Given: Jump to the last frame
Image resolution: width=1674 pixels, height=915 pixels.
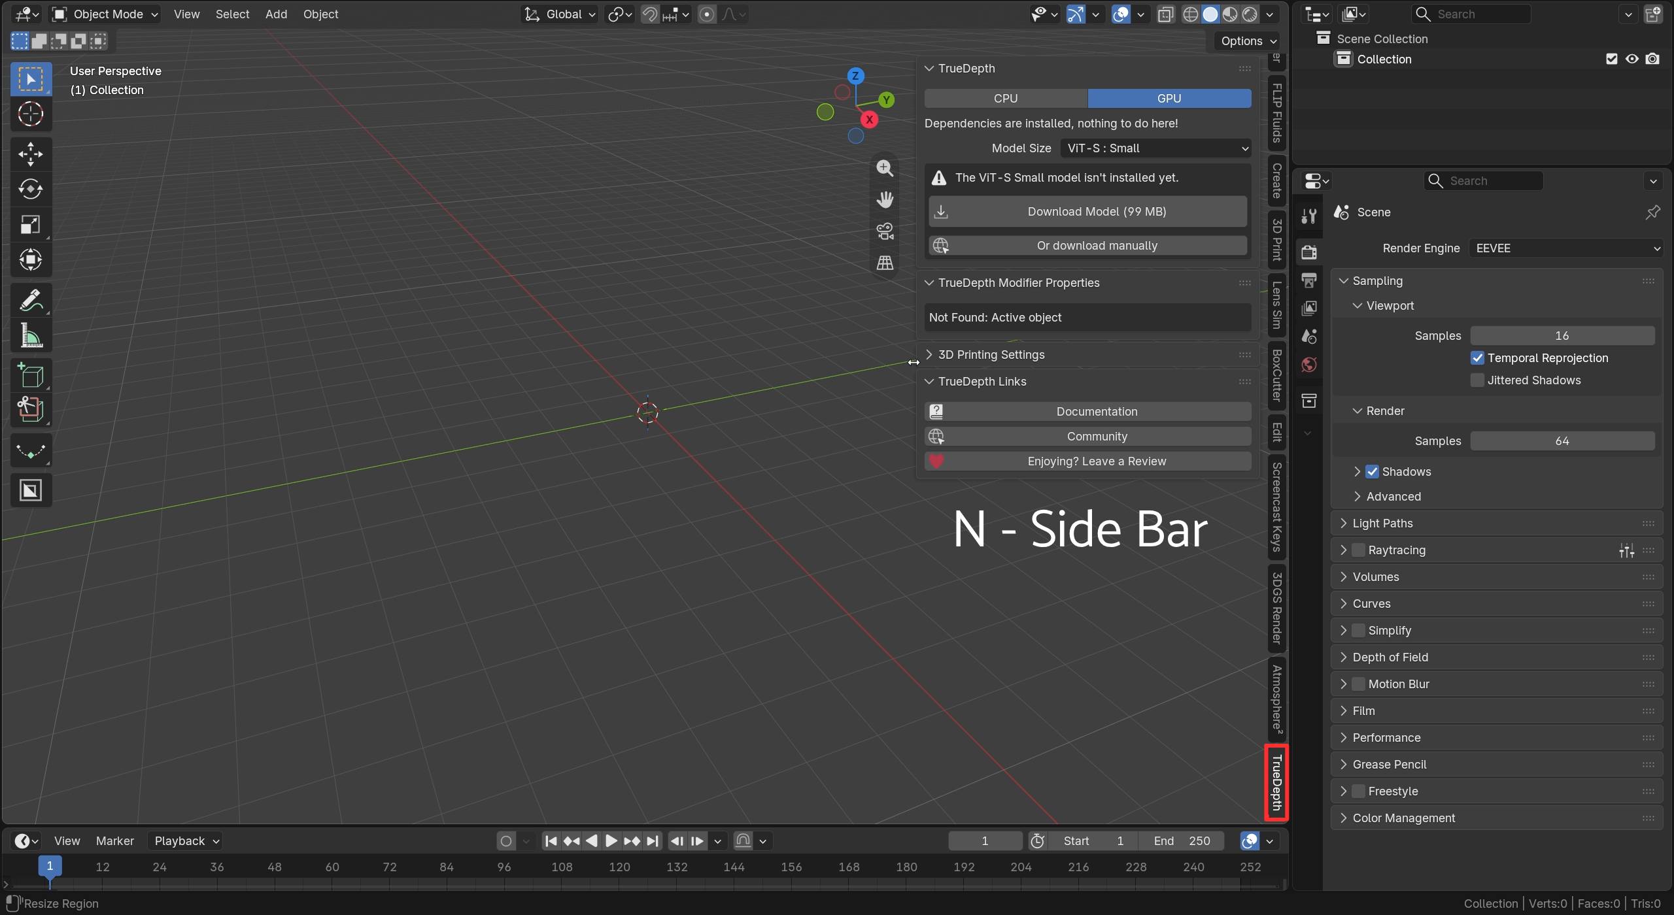Looking at the screenshot, I should point(652,841).
